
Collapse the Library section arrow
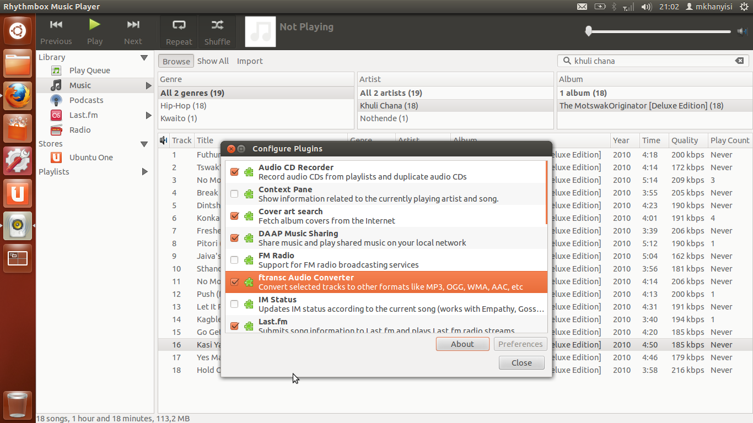pyautogui.click(x=144, y=57)
